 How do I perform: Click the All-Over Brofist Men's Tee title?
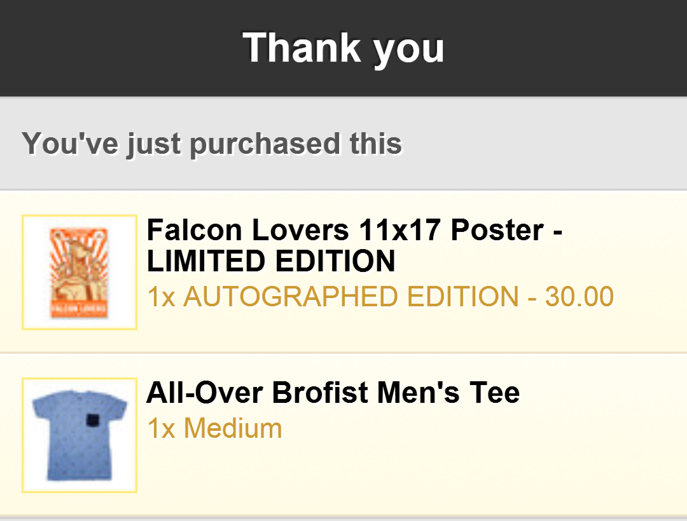(333, 393)
